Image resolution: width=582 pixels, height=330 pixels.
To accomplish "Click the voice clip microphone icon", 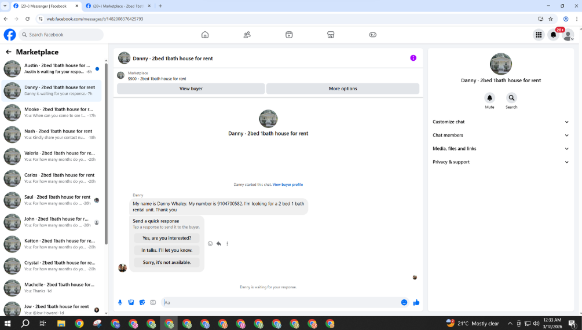I will click(120, 303).
